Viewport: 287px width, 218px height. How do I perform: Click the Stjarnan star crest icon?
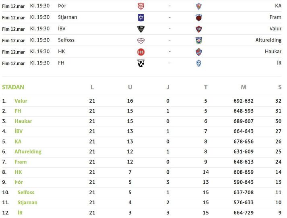pyautogui.click(x=140, y=17)
